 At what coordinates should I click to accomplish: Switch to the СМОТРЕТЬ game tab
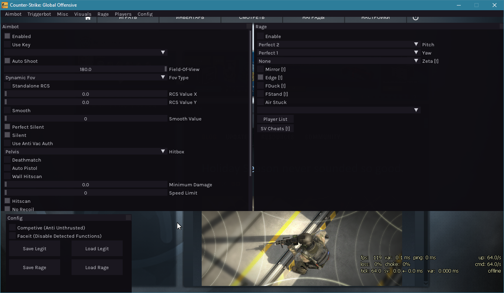click(252, 18)
